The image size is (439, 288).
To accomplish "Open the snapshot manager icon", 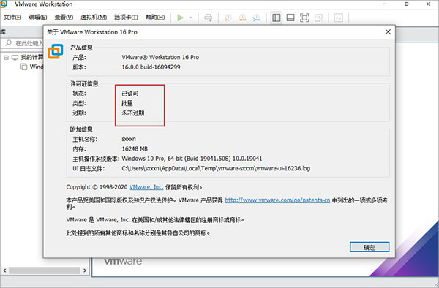I will [256, 18].
